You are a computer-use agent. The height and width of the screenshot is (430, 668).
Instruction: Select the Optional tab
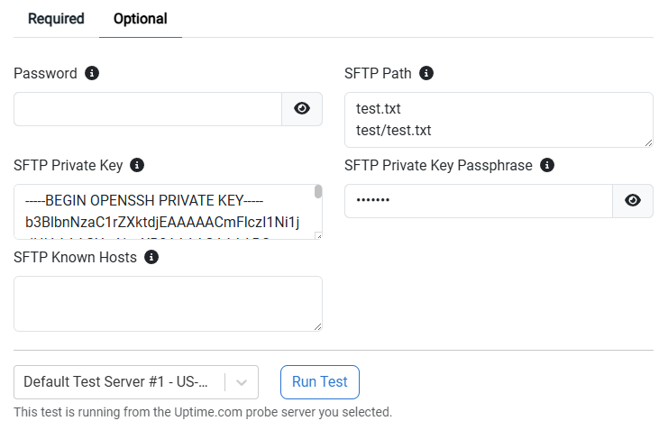pyautogui.click(x=140, y=19)
